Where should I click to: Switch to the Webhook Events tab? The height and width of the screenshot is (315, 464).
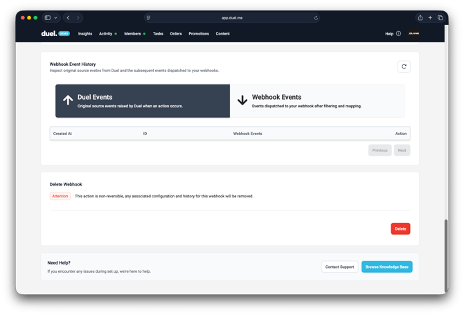tap(316, 101)
